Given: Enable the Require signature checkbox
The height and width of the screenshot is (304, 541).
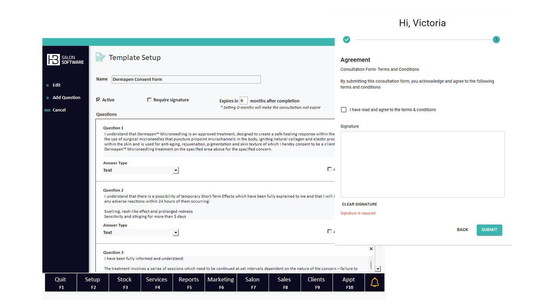Looking at the screenshot, I should coord(149,100).
